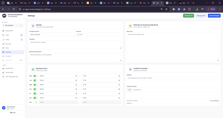Click the shield icon beside What the AI should not talk about
Screen dimensions: 223x118
(x=130, y=26)
